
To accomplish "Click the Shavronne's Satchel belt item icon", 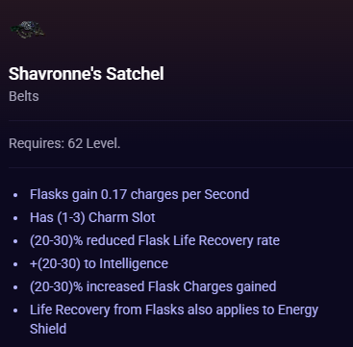I will click(28, 30).
